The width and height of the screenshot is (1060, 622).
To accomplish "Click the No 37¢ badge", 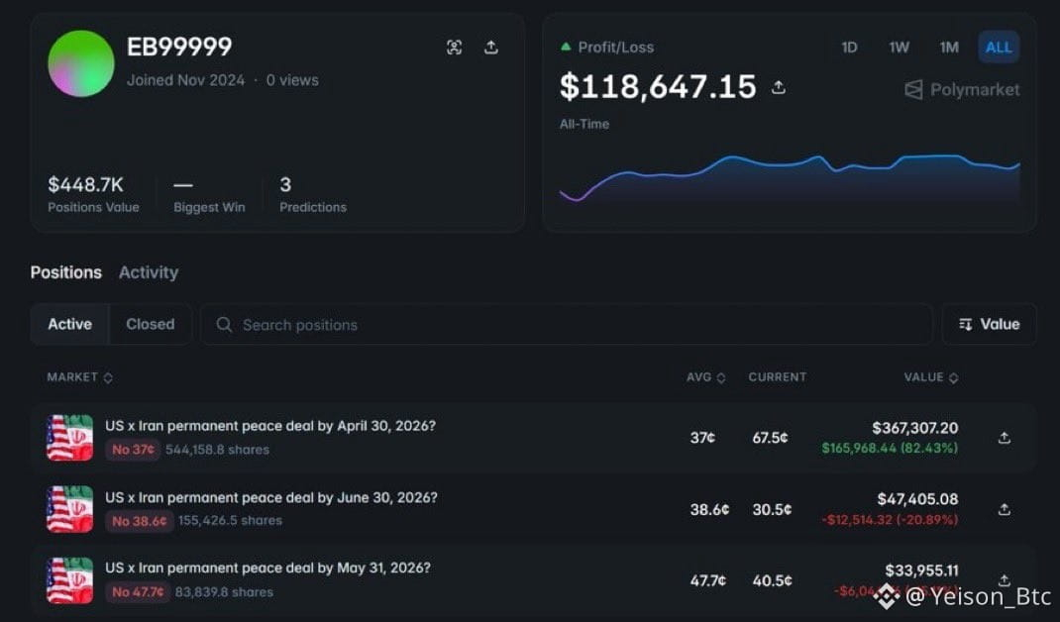I will (x=133, y=450).
